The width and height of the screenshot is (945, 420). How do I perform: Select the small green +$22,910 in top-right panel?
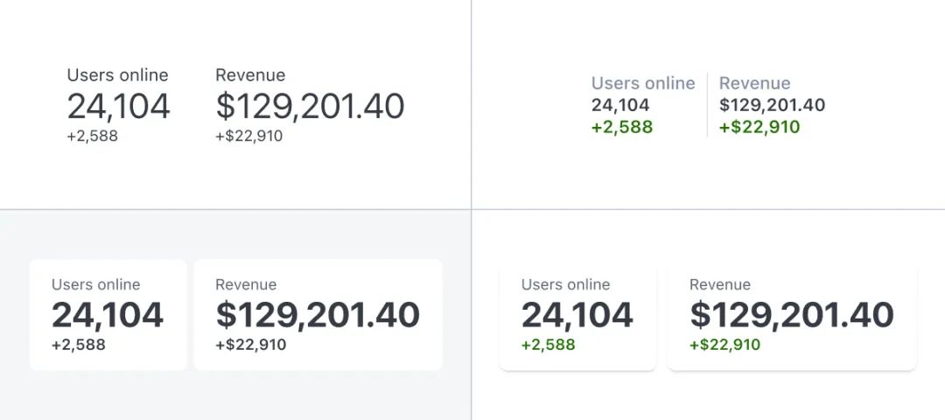pyautogui.click(x=759, y=127)
